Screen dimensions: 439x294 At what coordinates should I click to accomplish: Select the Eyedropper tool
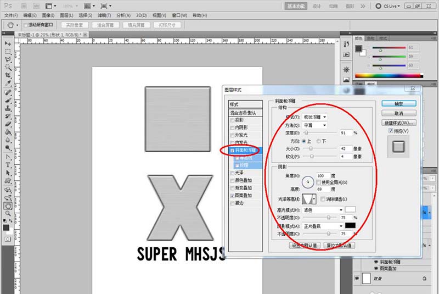pyautogui.click(x=8, y=83)
